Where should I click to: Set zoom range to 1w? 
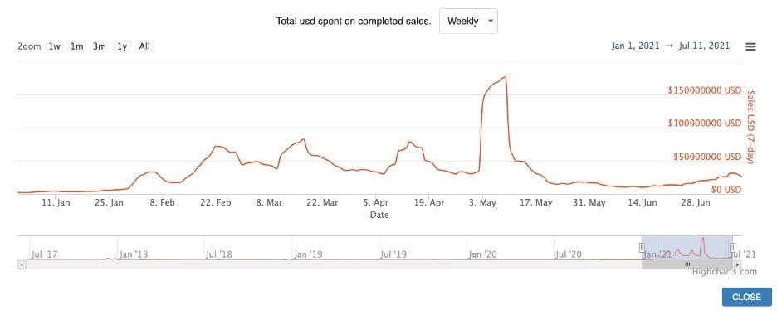pyautogui.click(x=54, y=46)
